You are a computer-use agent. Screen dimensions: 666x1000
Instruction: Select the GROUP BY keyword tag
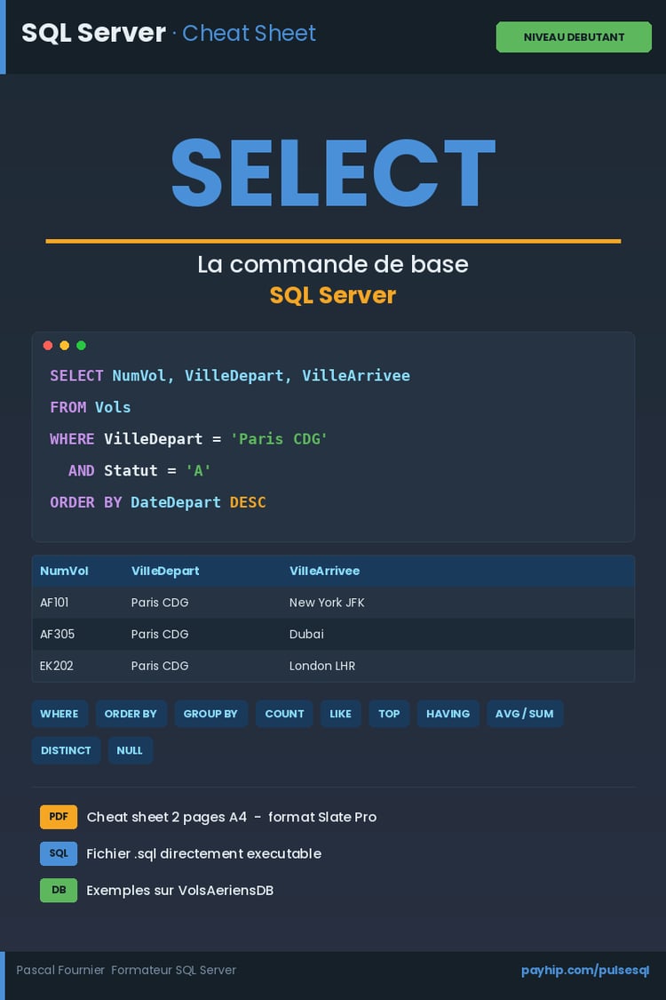[210, 714]
